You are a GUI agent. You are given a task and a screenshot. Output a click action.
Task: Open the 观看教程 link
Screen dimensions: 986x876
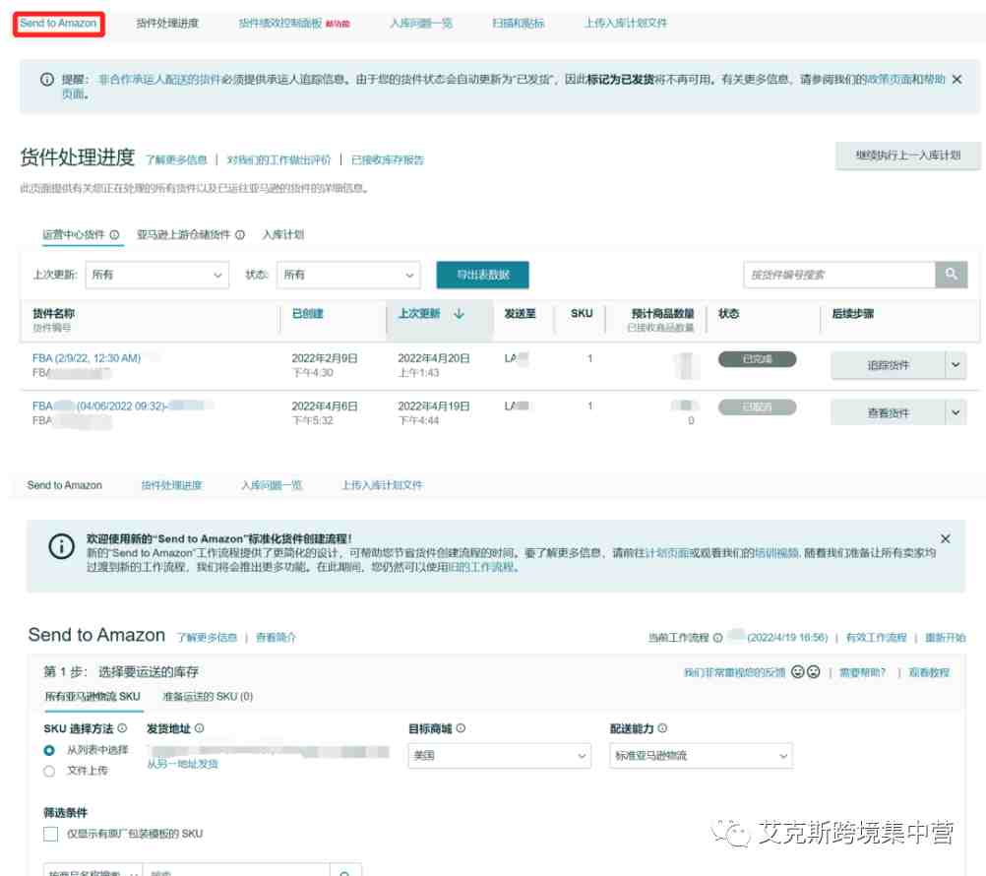click(929, 672)
